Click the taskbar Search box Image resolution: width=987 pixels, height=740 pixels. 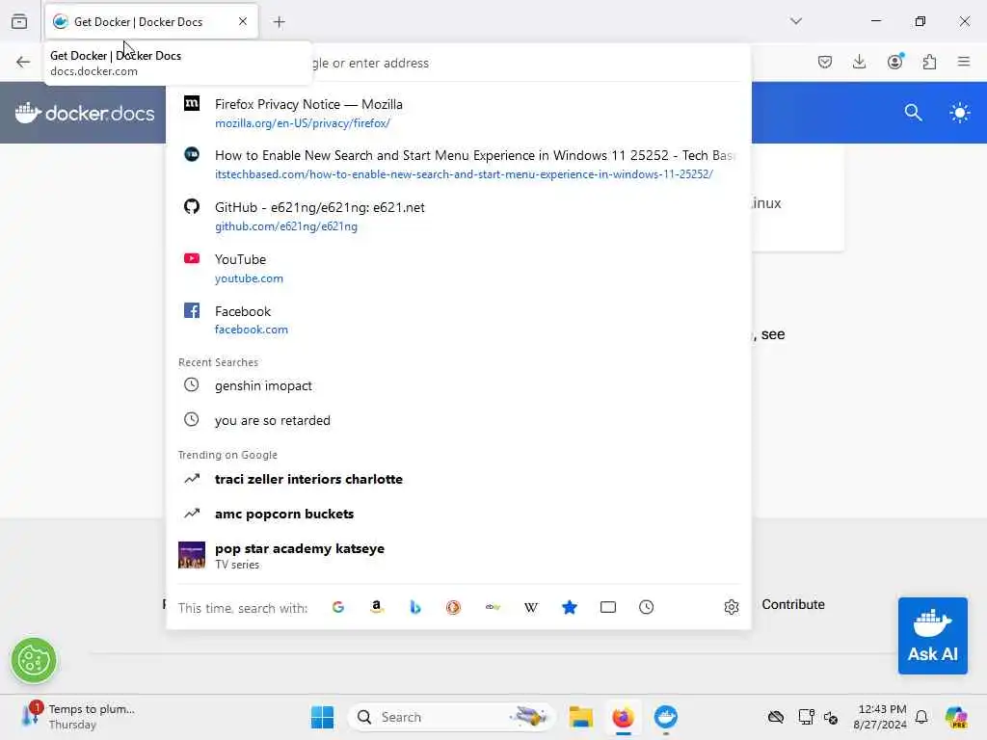point(451,717)
